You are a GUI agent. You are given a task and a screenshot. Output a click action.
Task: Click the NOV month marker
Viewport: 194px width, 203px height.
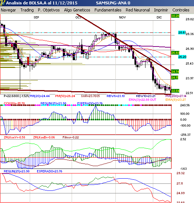pos(122,17)
